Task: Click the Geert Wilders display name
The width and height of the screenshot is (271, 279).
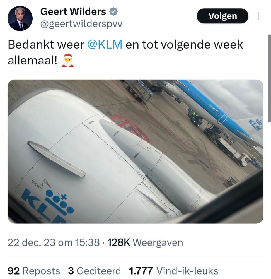Action: point(73,11)
